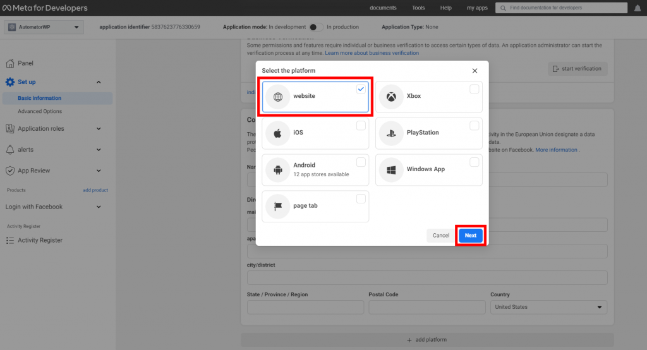Open the Tools menu in top bar
Screen dimensions: 647x350
point(418,8)
